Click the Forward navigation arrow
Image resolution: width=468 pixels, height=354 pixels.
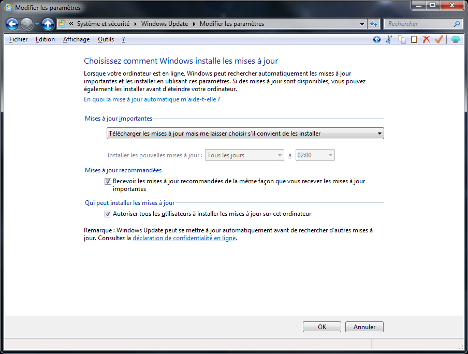[x=26, y=24]
